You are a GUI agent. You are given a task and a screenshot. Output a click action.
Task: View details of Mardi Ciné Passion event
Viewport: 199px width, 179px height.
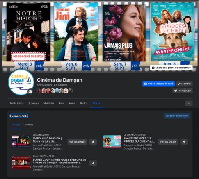click(x=78, y=142)
